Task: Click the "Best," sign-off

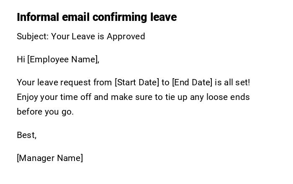Action: (x=26, y=135)
